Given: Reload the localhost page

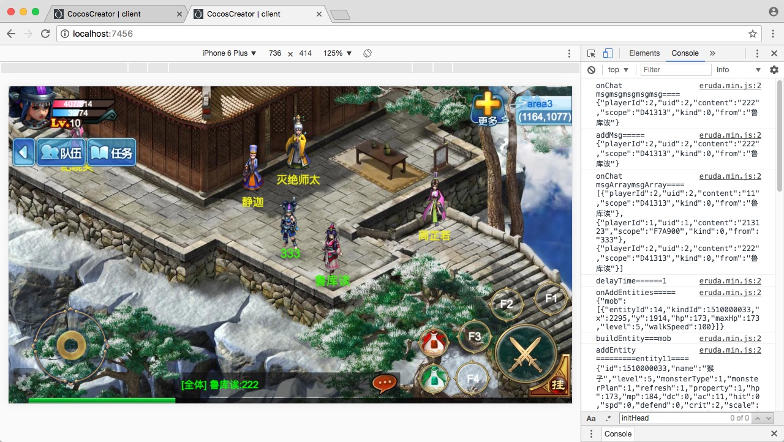Looking at the screenshot, I should 45,34.
